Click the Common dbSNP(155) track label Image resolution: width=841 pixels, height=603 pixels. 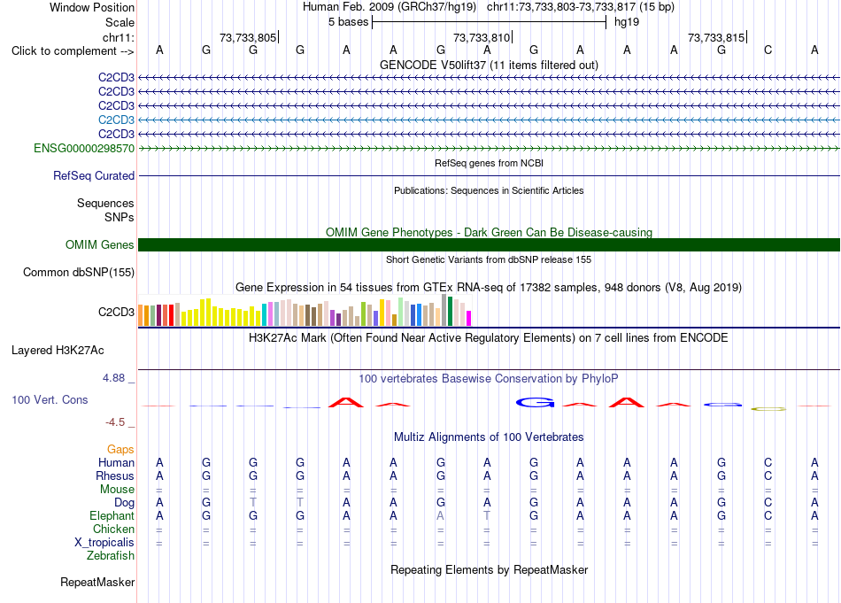[x=79, y=272]
